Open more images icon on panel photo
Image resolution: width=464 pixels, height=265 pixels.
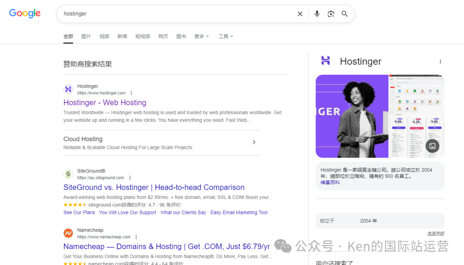click(x=432, y=146)
